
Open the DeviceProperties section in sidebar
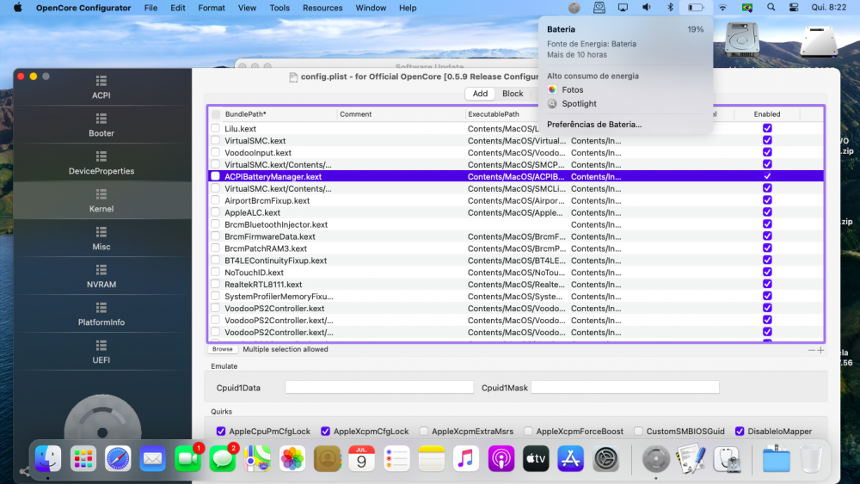[x=101, y=162]
